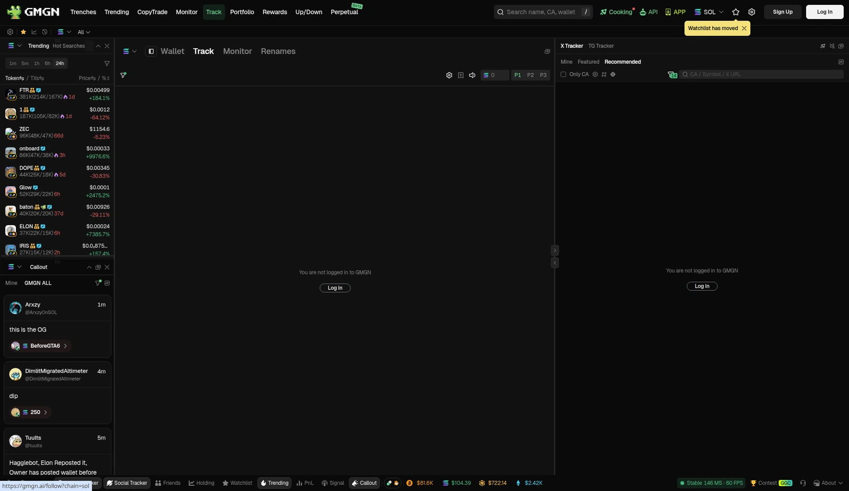Click the diamond icon next to Only CA
849x491 pixels.
pos(613,74)
